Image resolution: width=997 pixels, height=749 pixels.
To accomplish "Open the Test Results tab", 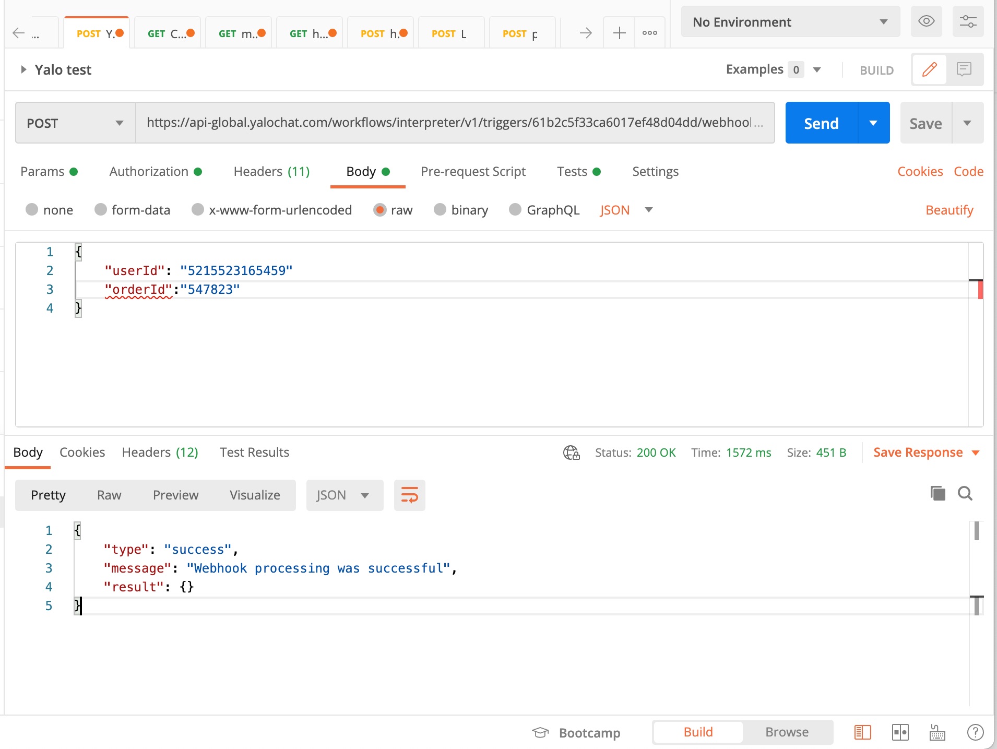I will 254,453.
